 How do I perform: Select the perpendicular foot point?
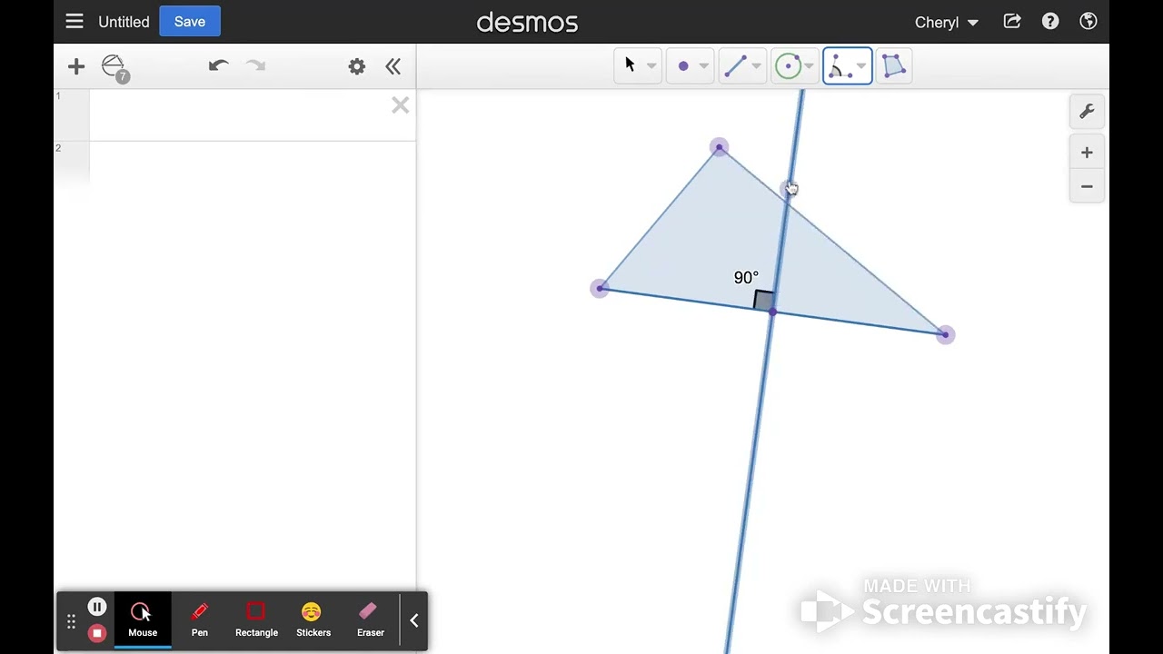771,312
